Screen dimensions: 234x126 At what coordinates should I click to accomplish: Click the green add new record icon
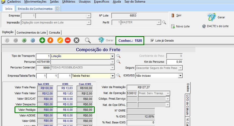click(x=42, y=40)
